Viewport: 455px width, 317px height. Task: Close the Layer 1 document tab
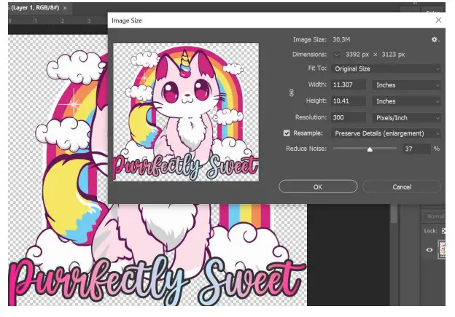tap(65, 8)
